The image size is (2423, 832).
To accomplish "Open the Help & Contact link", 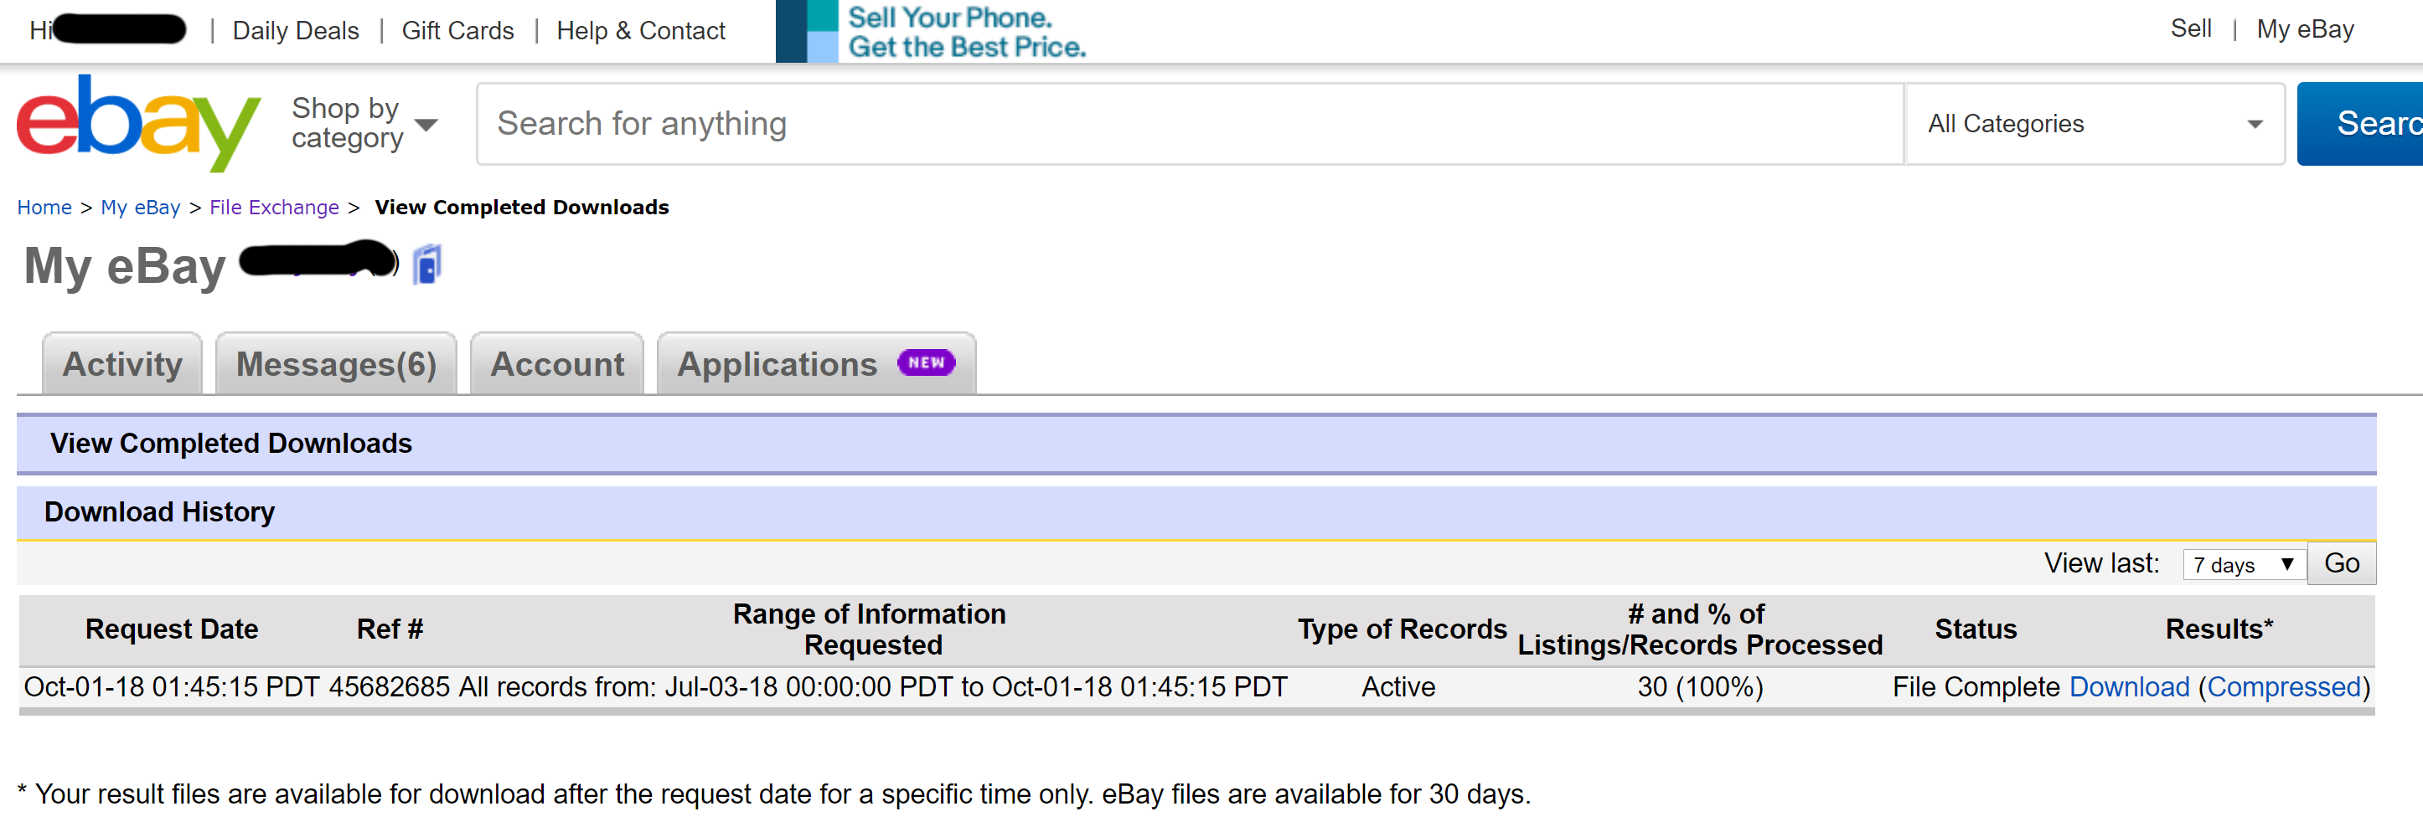I will (x=641, y=31).
